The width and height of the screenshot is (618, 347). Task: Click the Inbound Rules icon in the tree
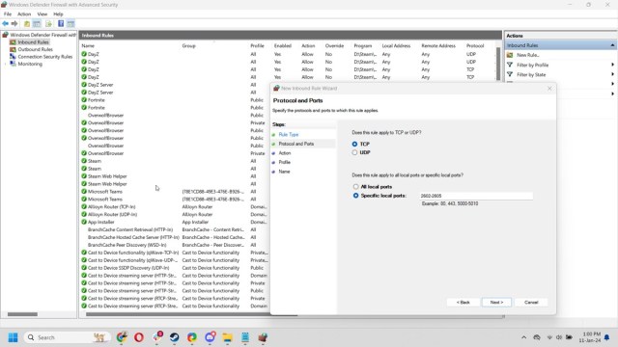point(13,42)
